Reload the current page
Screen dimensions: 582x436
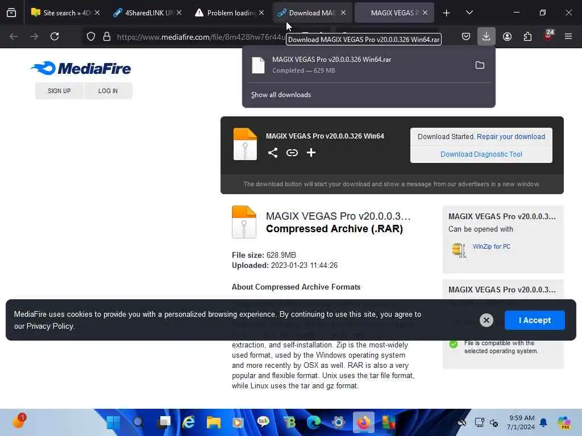[x=55, y=37]
